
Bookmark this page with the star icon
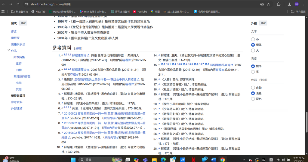(268, 4)
